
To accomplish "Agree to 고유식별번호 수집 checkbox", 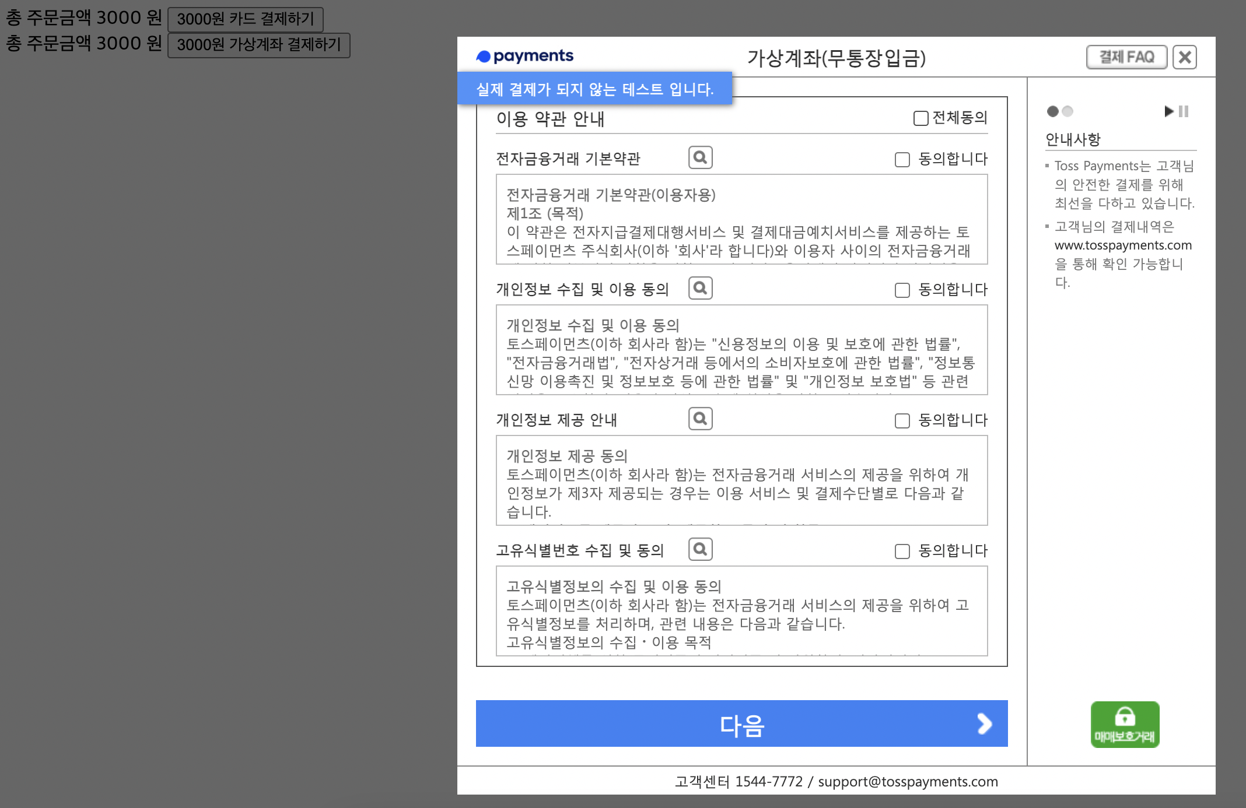I will [902, 551].
